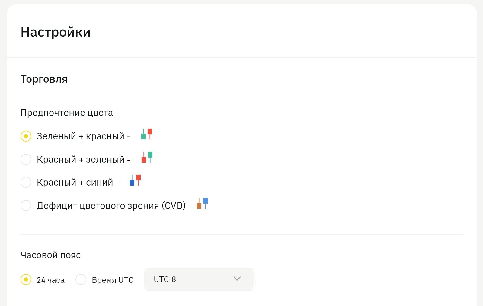Open the UTC-8 timezone dropdown
This screenshot has width=483, height=306.
[x=199, y=279]
